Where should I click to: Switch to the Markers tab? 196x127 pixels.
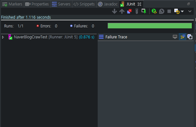click(x=12, y=4)
